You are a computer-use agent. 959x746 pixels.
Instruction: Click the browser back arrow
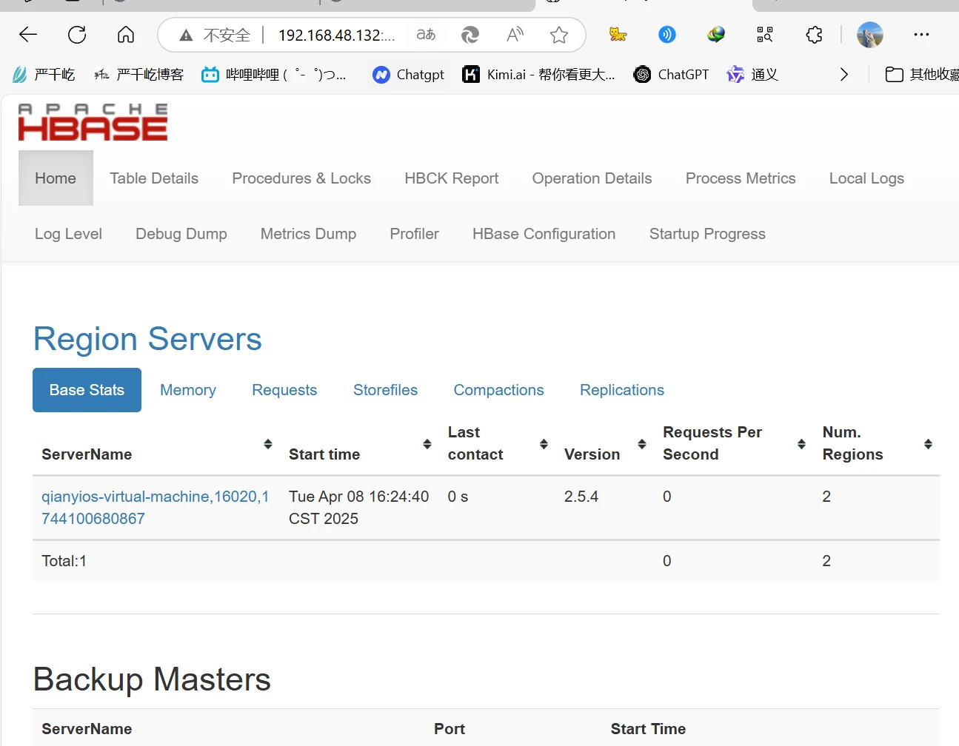pos(28,35)
